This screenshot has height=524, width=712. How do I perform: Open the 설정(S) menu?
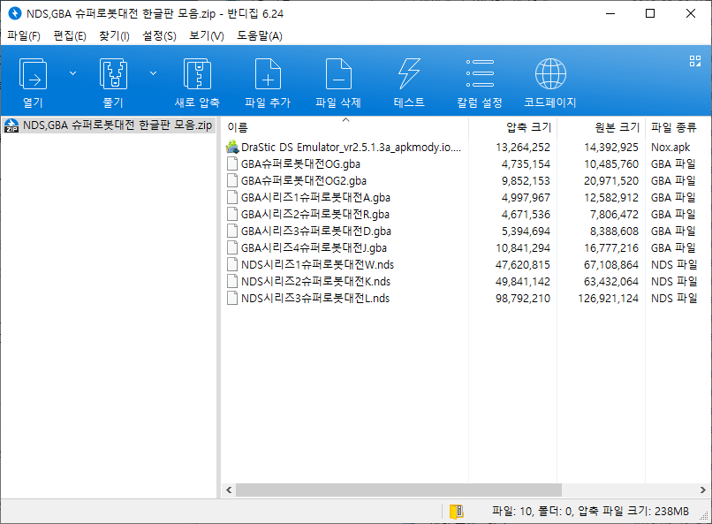point(159,35)
